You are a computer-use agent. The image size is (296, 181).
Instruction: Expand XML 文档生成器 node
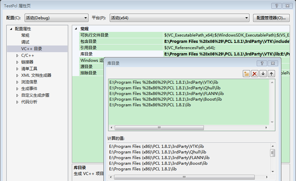coord(17,75)
